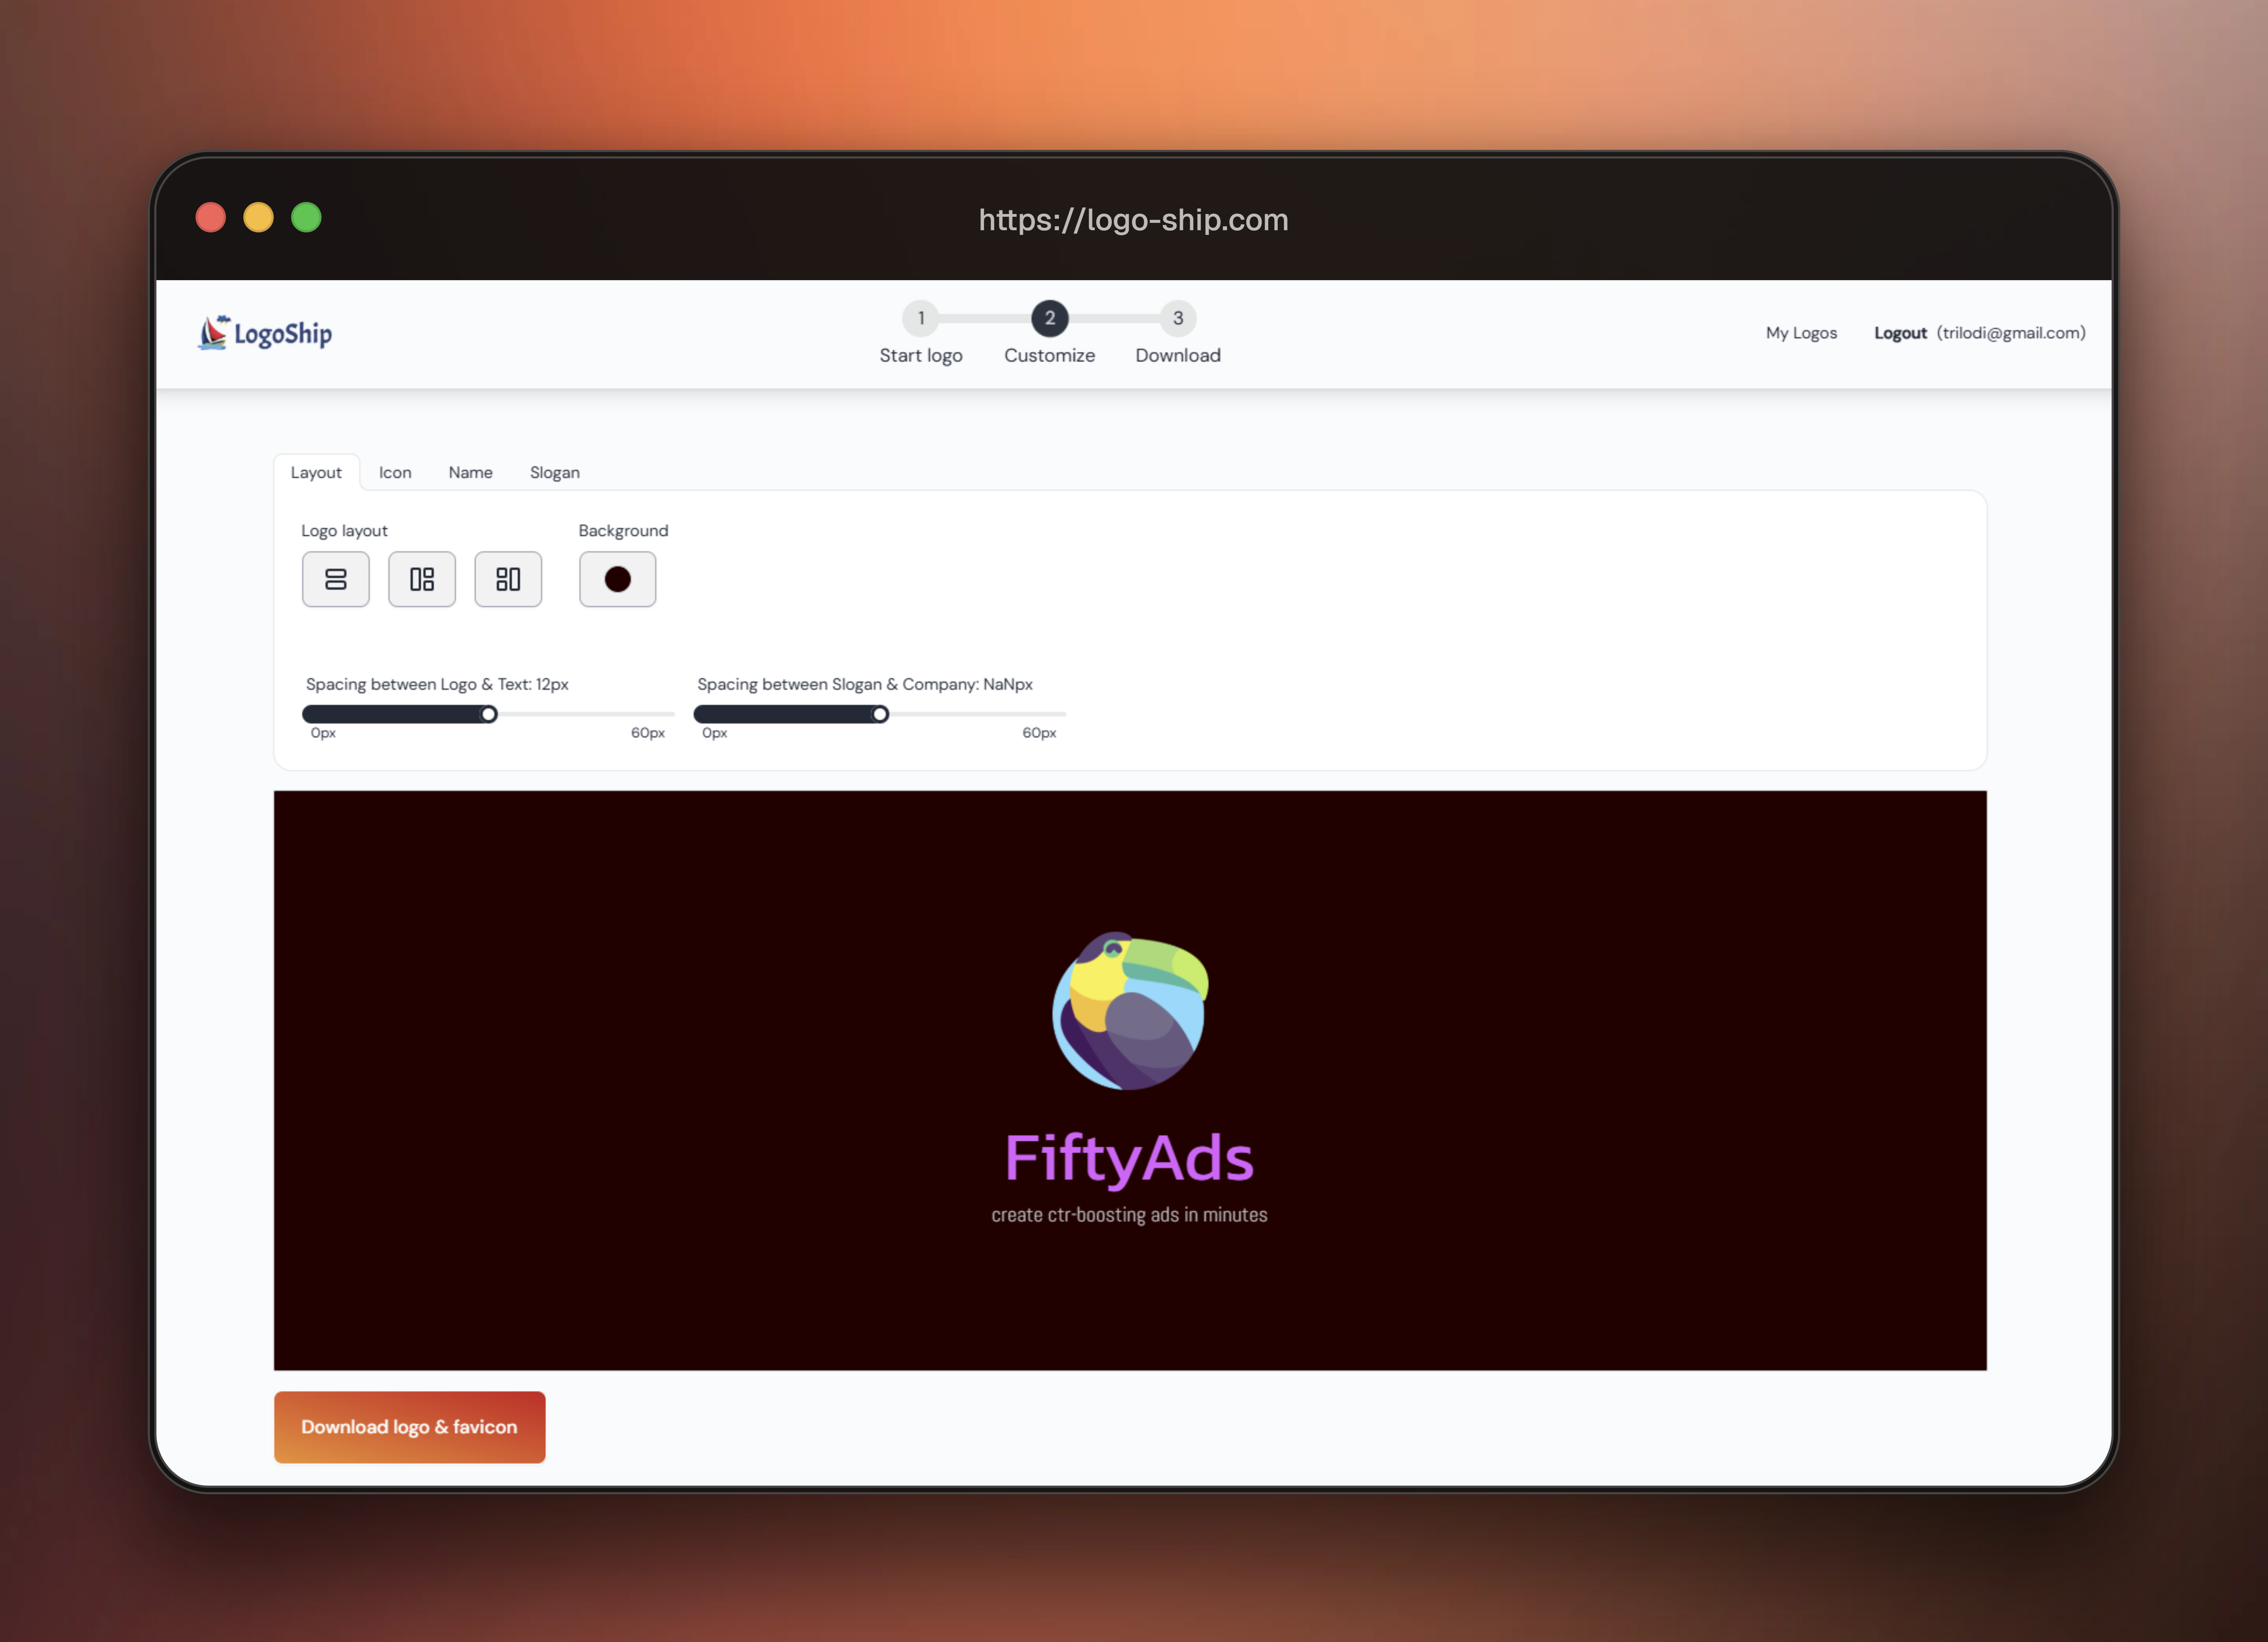Click the Slogan & Company spacing slider handle
Viewport: 2268px width, 1642px height.
coord(880,714)
